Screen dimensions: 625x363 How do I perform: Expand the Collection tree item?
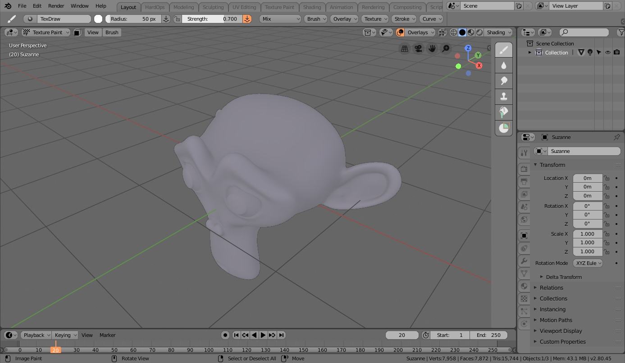(x=530, y=53)
